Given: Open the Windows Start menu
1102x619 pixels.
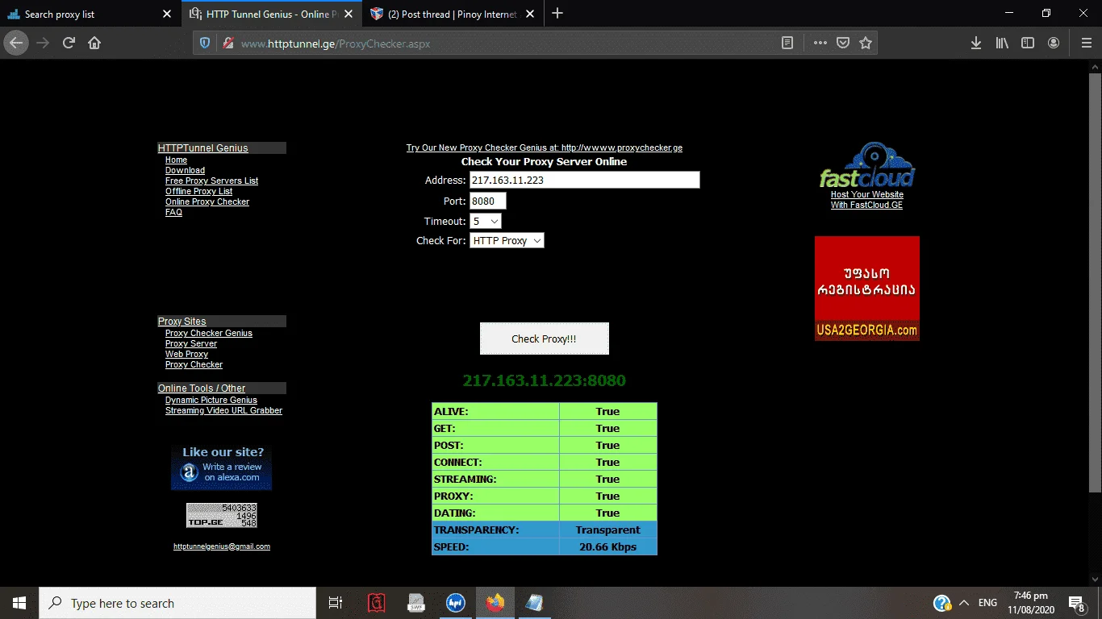Looking at the screenshot, I should coord(19,603).
